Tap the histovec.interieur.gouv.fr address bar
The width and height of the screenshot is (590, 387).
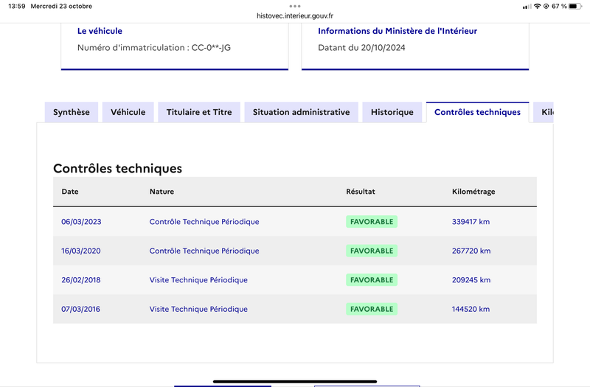295,15
